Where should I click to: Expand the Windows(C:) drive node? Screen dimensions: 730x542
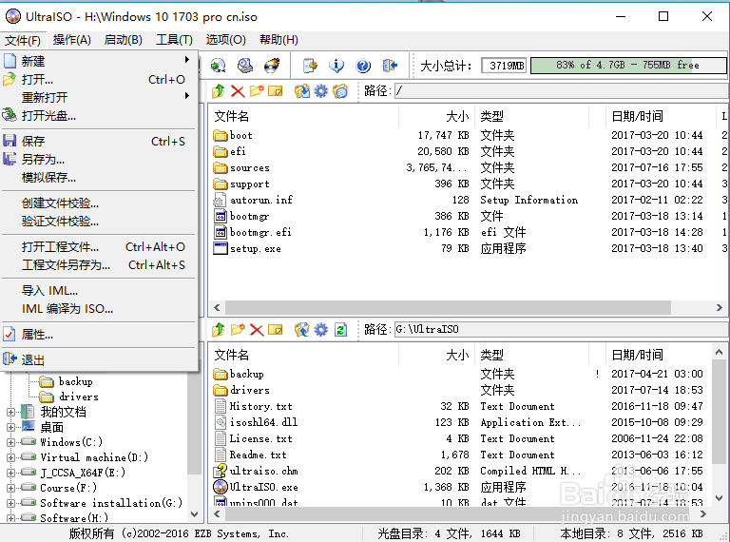point(10,442)
